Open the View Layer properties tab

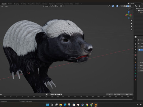136,49
